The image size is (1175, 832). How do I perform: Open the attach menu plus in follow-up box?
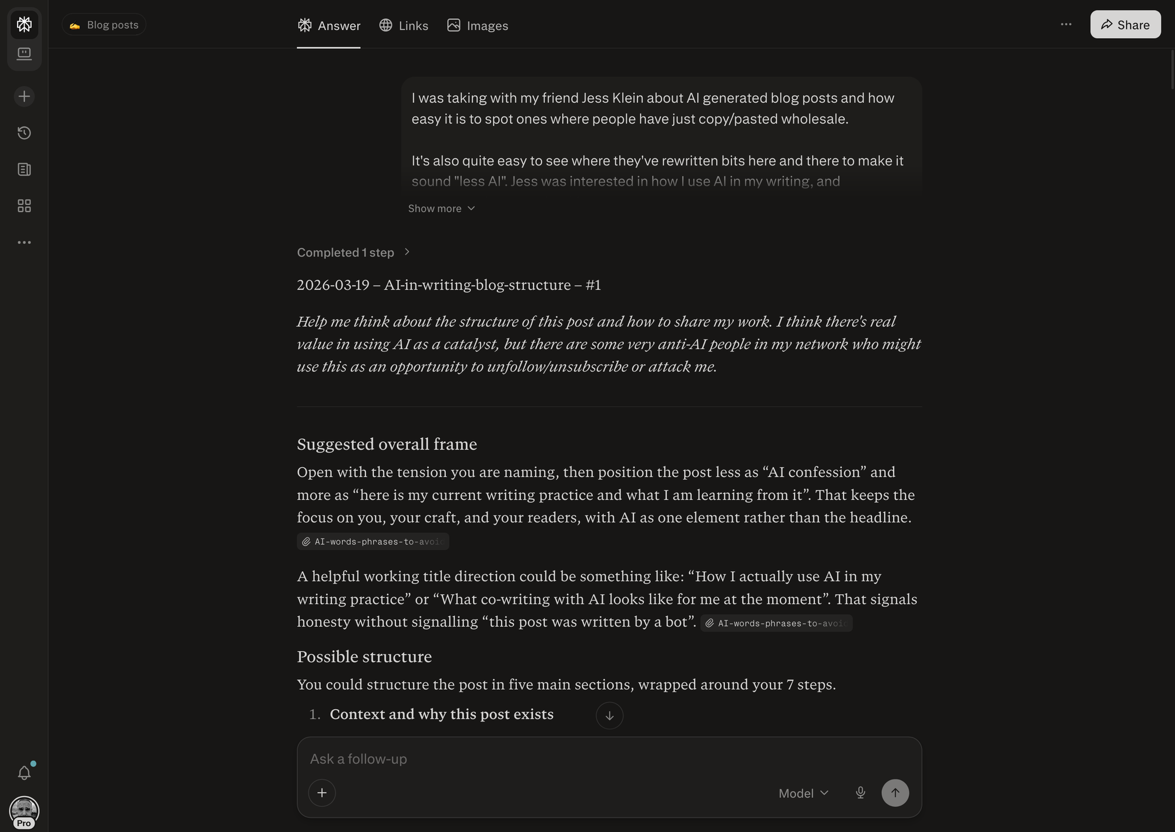click(x=322, y=793)
